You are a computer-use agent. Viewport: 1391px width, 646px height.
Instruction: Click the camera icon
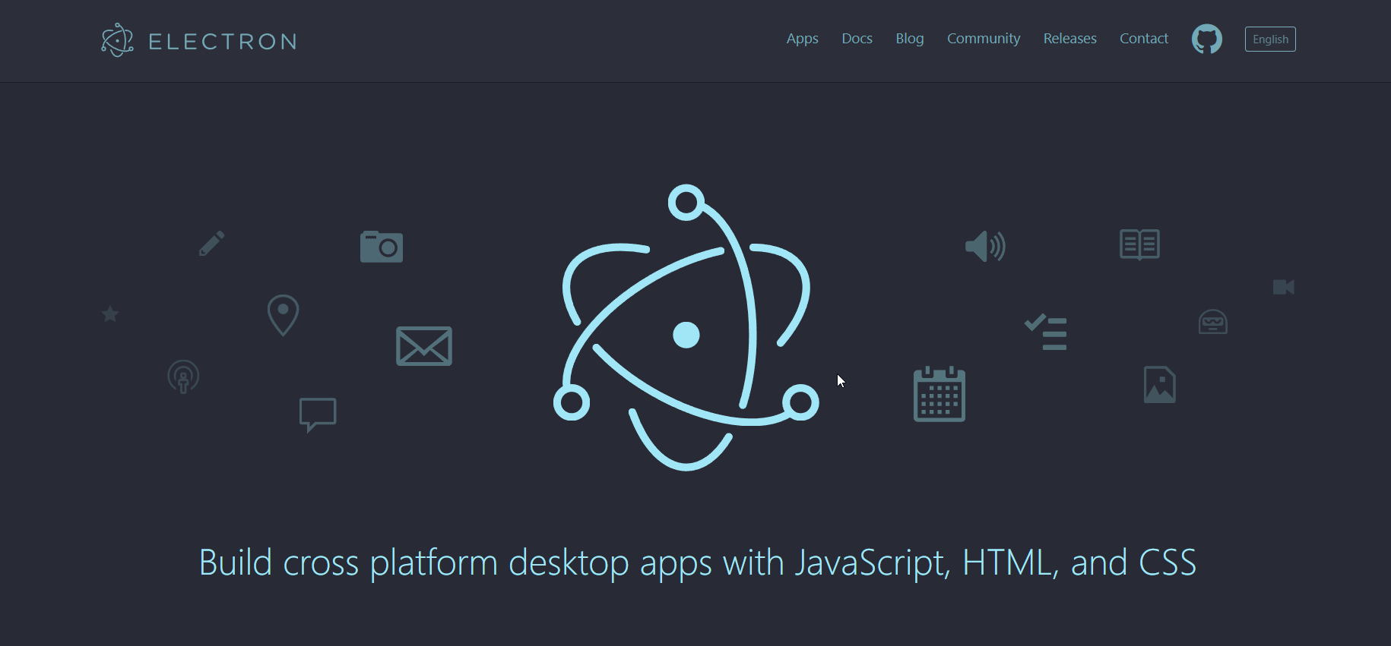coord(382,247)
